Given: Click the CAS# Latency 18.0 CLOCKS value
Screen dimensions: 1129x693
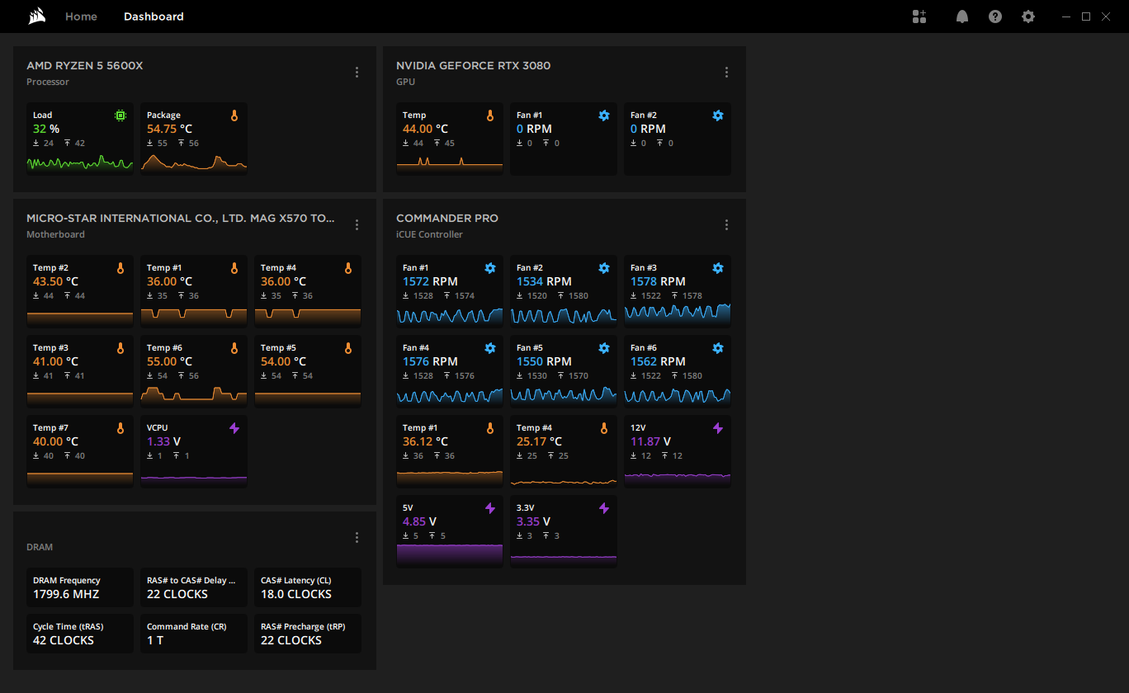Looking at the screenshot, I should pos(296,594).
